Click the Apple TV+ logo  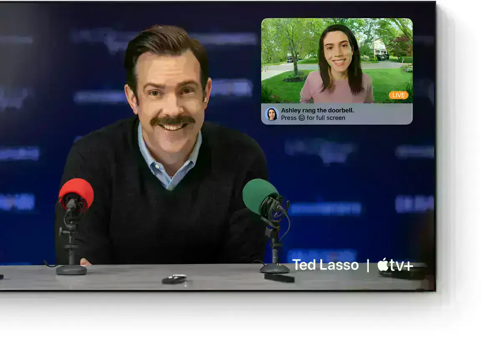[x=395, y=265]
